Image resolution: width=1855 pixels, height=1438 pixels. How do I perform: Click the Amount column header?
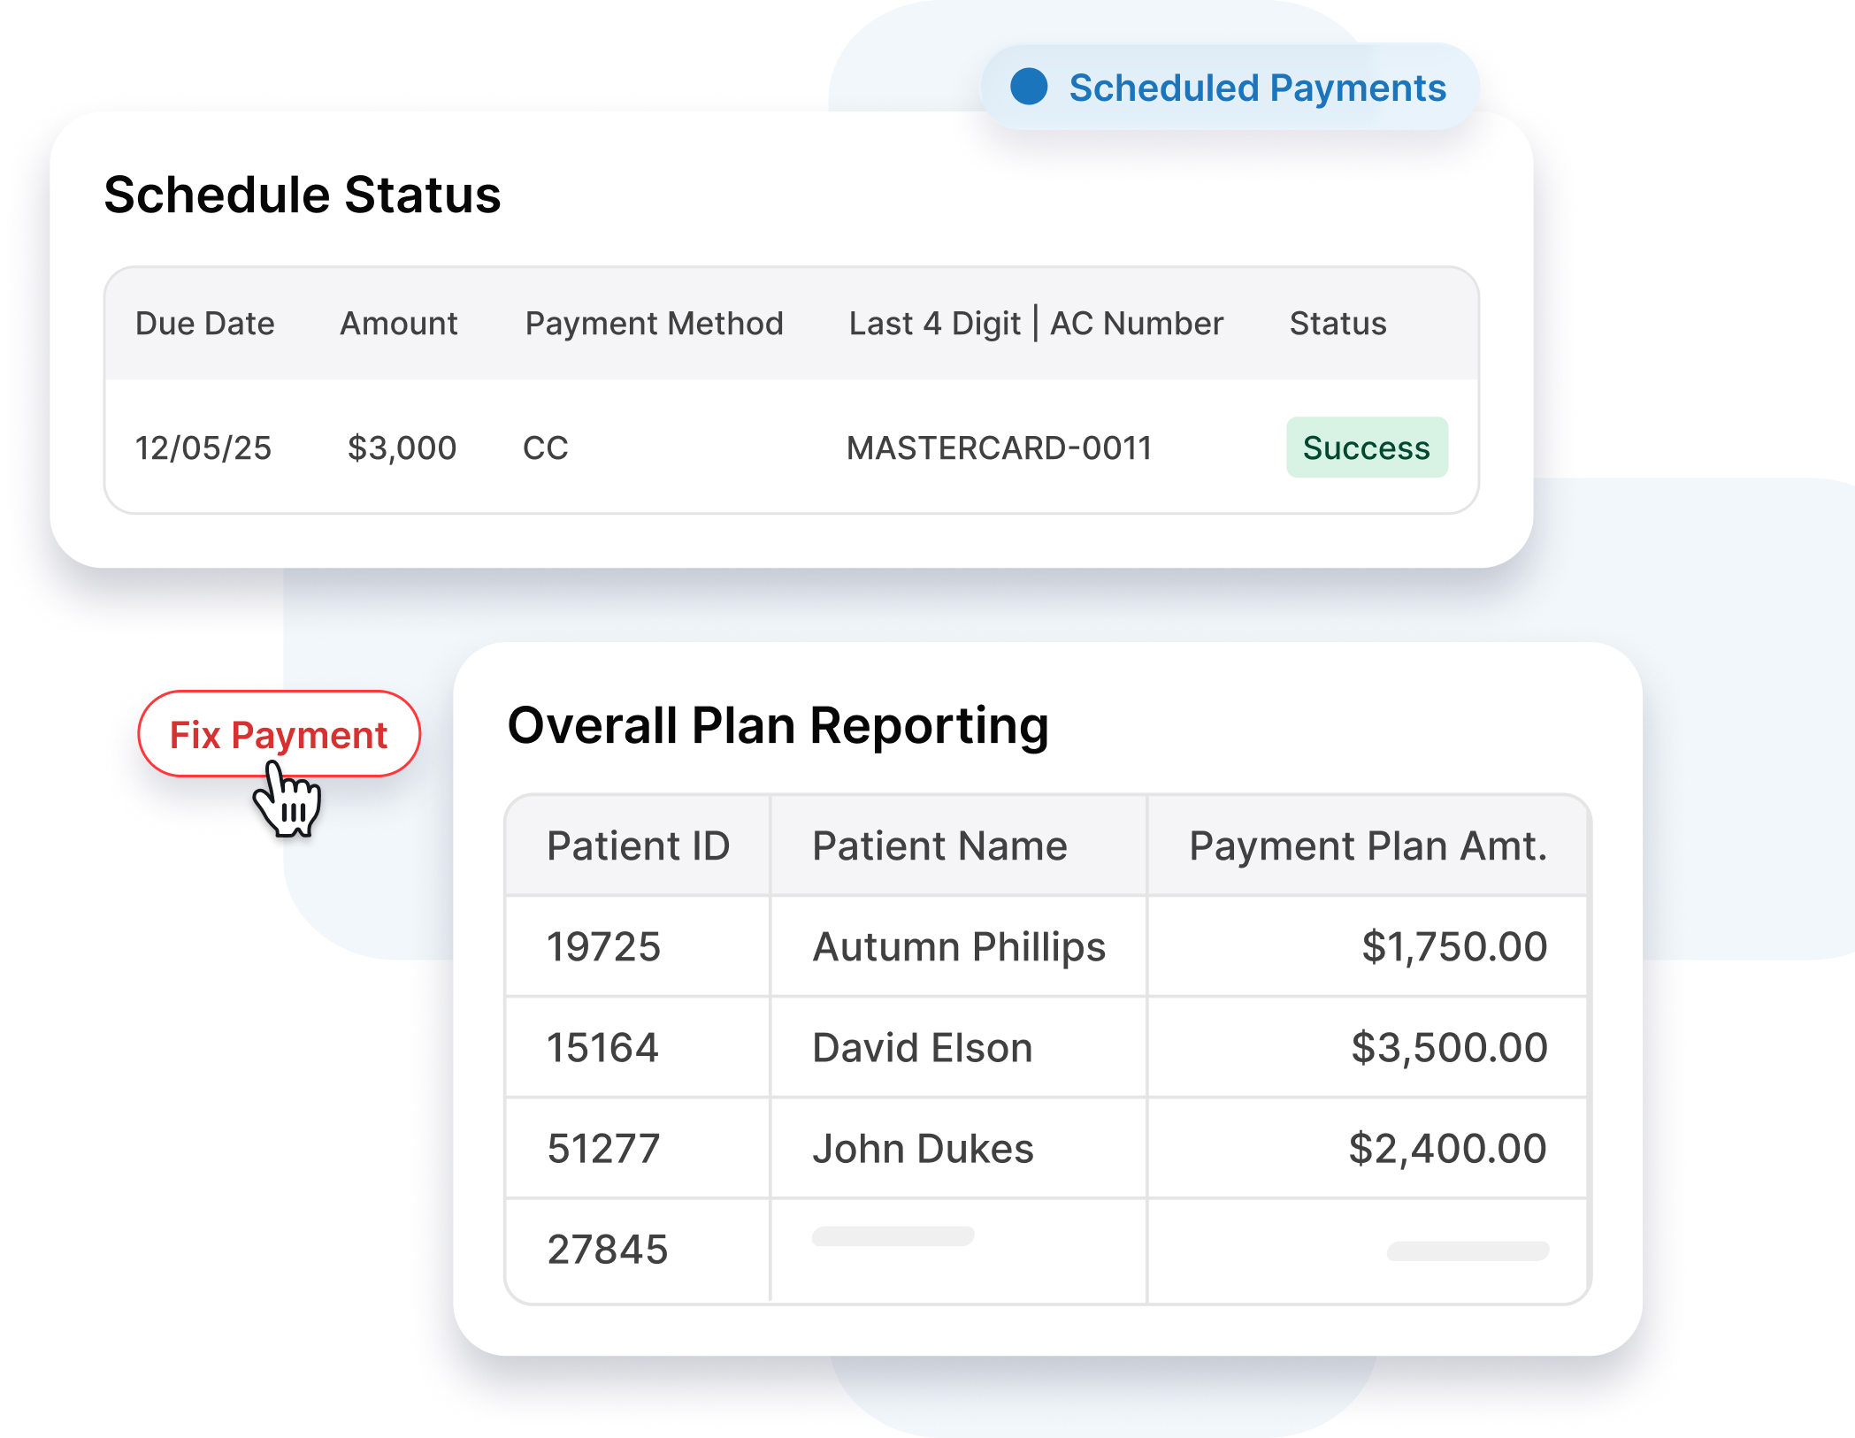399,324
